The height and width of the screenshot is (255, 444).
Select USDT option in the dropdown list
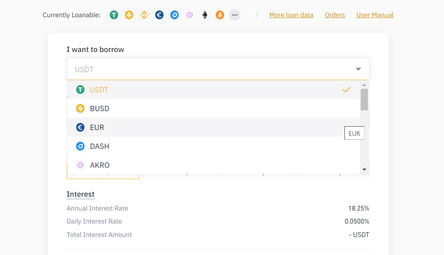214,89
